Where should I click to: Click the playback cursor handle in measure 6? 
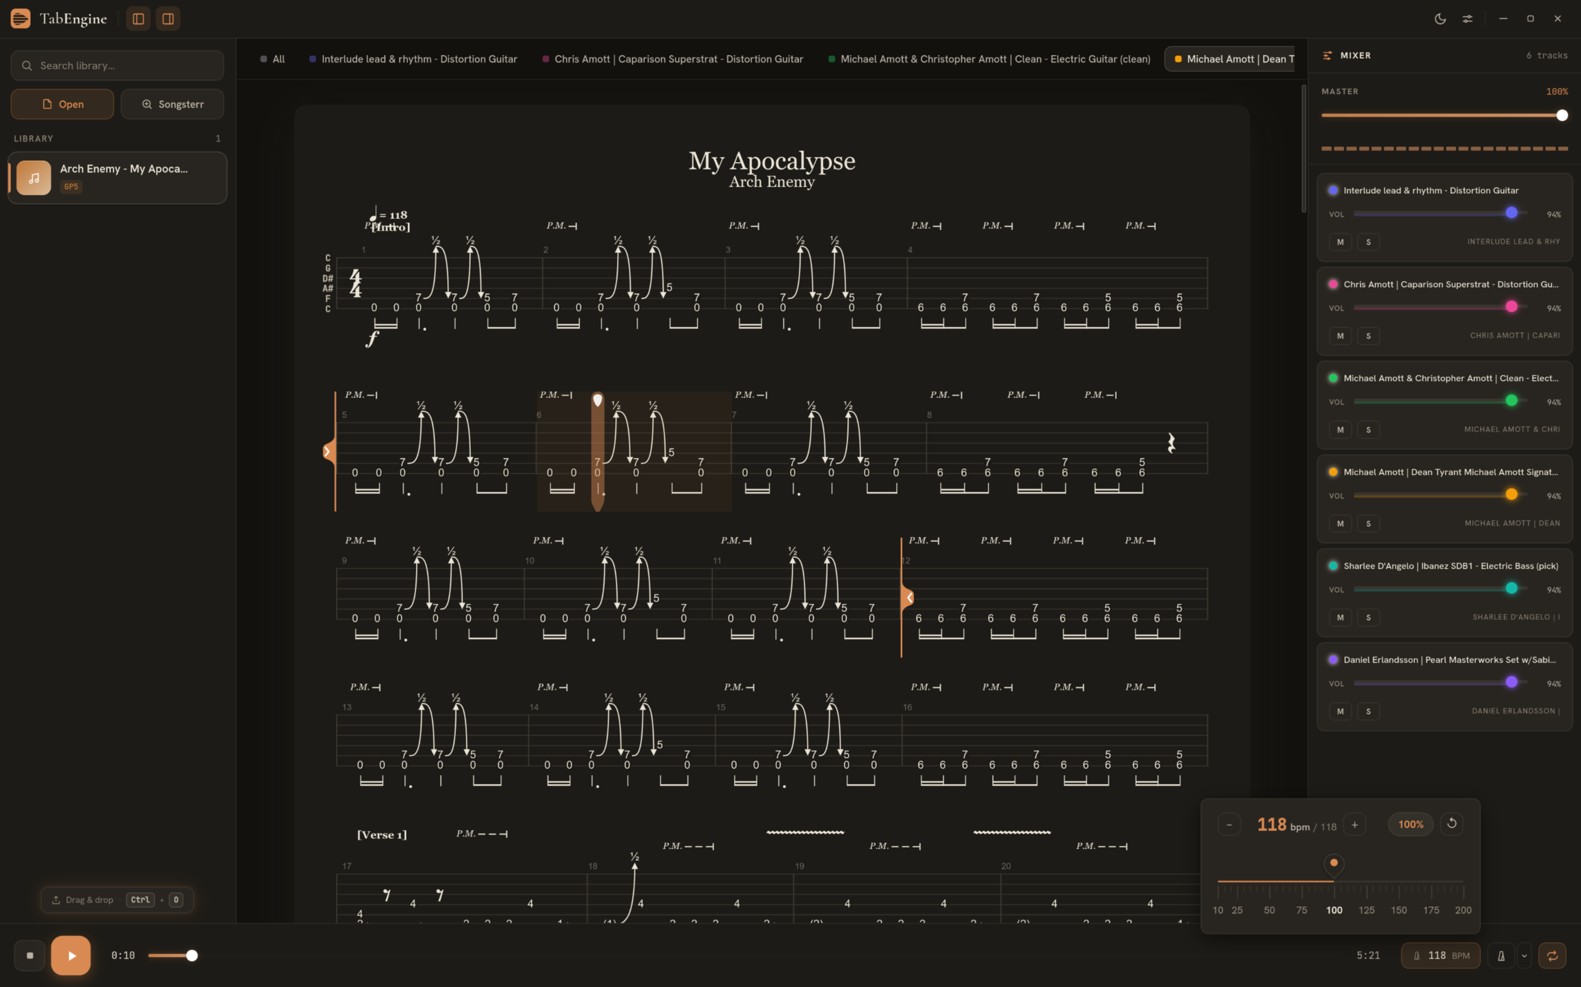click(598, 400)
